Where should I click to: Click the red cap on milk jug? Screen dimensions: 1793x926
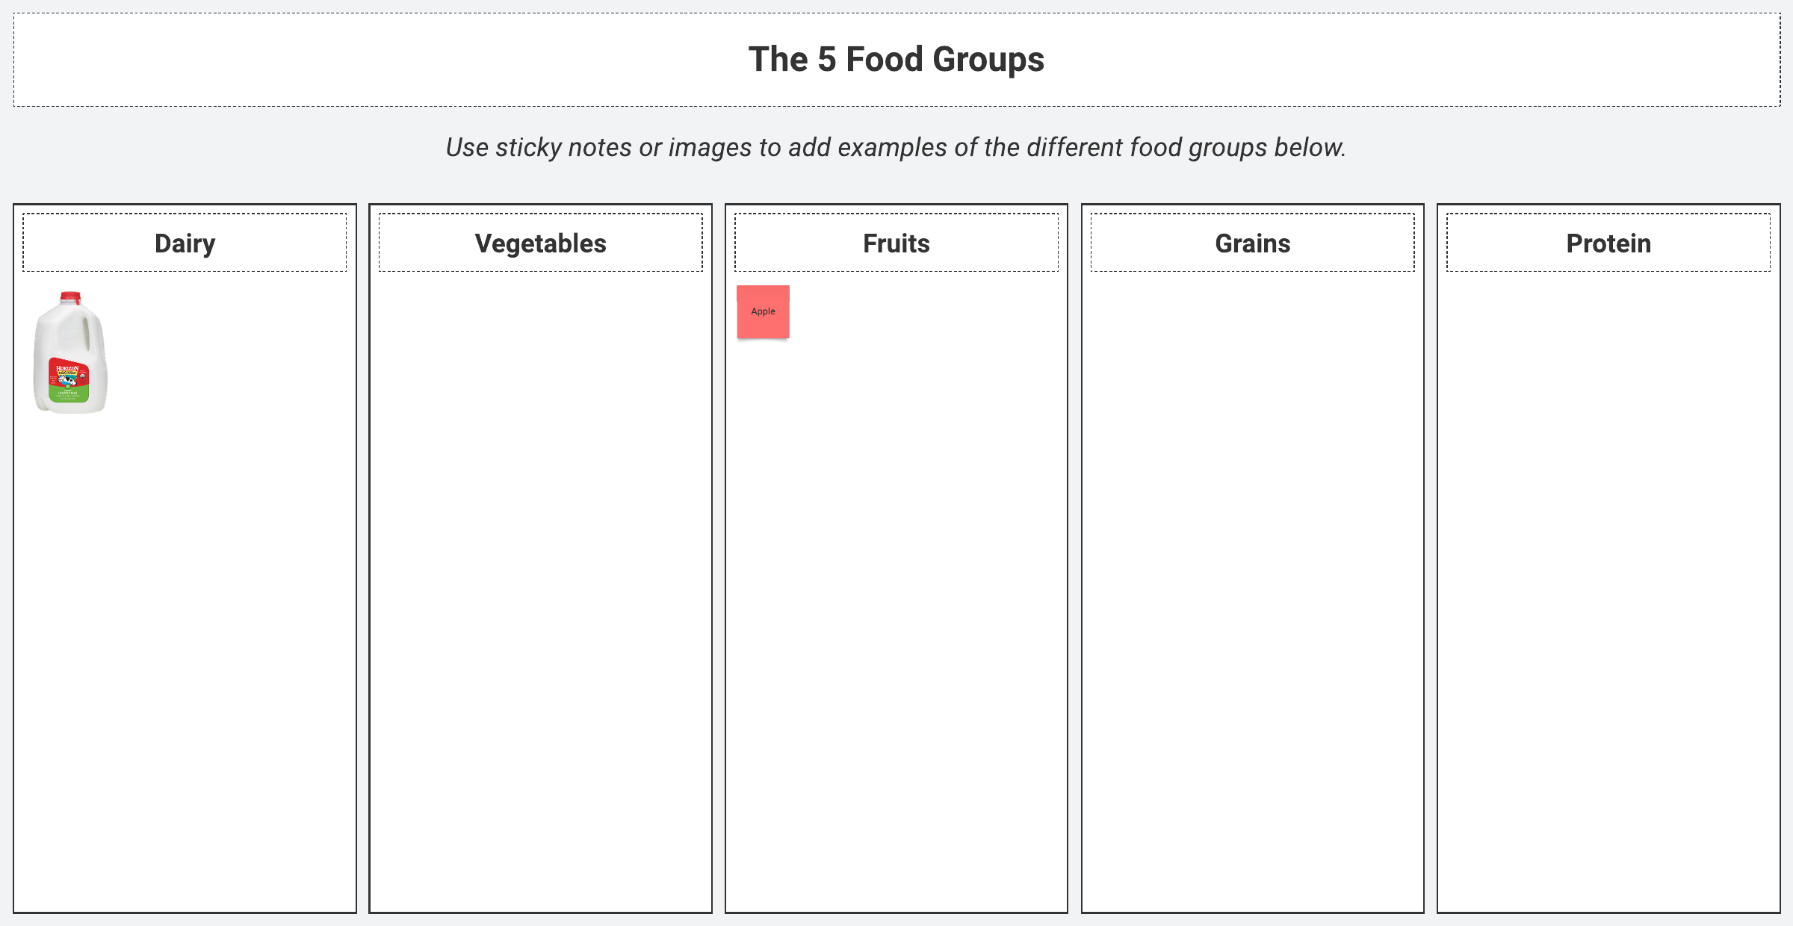[70, 296]
